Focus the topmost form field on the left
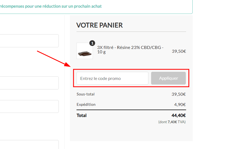Viewport: 229px width, 149px height. tap(29, 41)
